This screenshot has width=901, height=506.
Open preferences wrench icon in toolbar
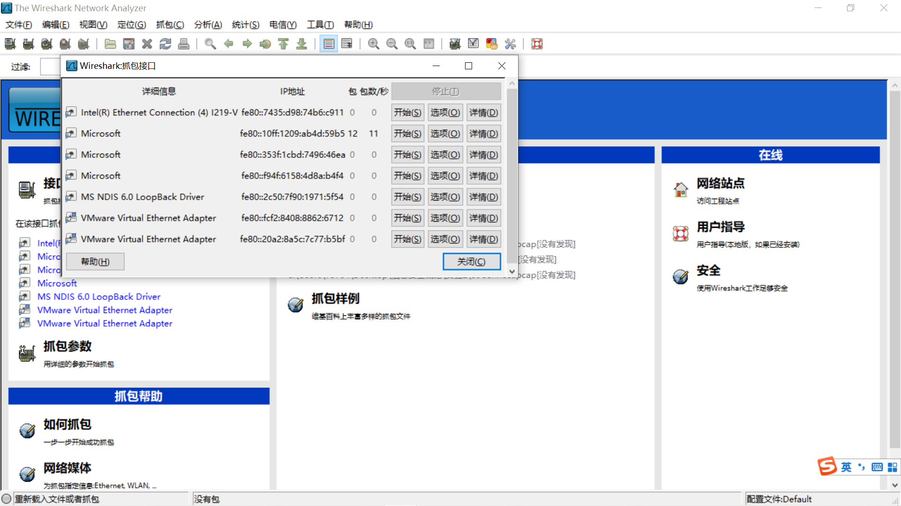(510, 44)
